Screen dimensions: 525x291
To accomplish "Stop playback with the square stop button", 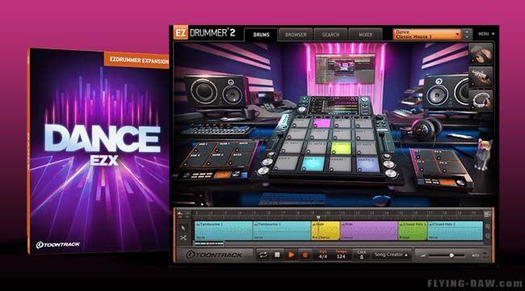I will [x=277, y=255].
